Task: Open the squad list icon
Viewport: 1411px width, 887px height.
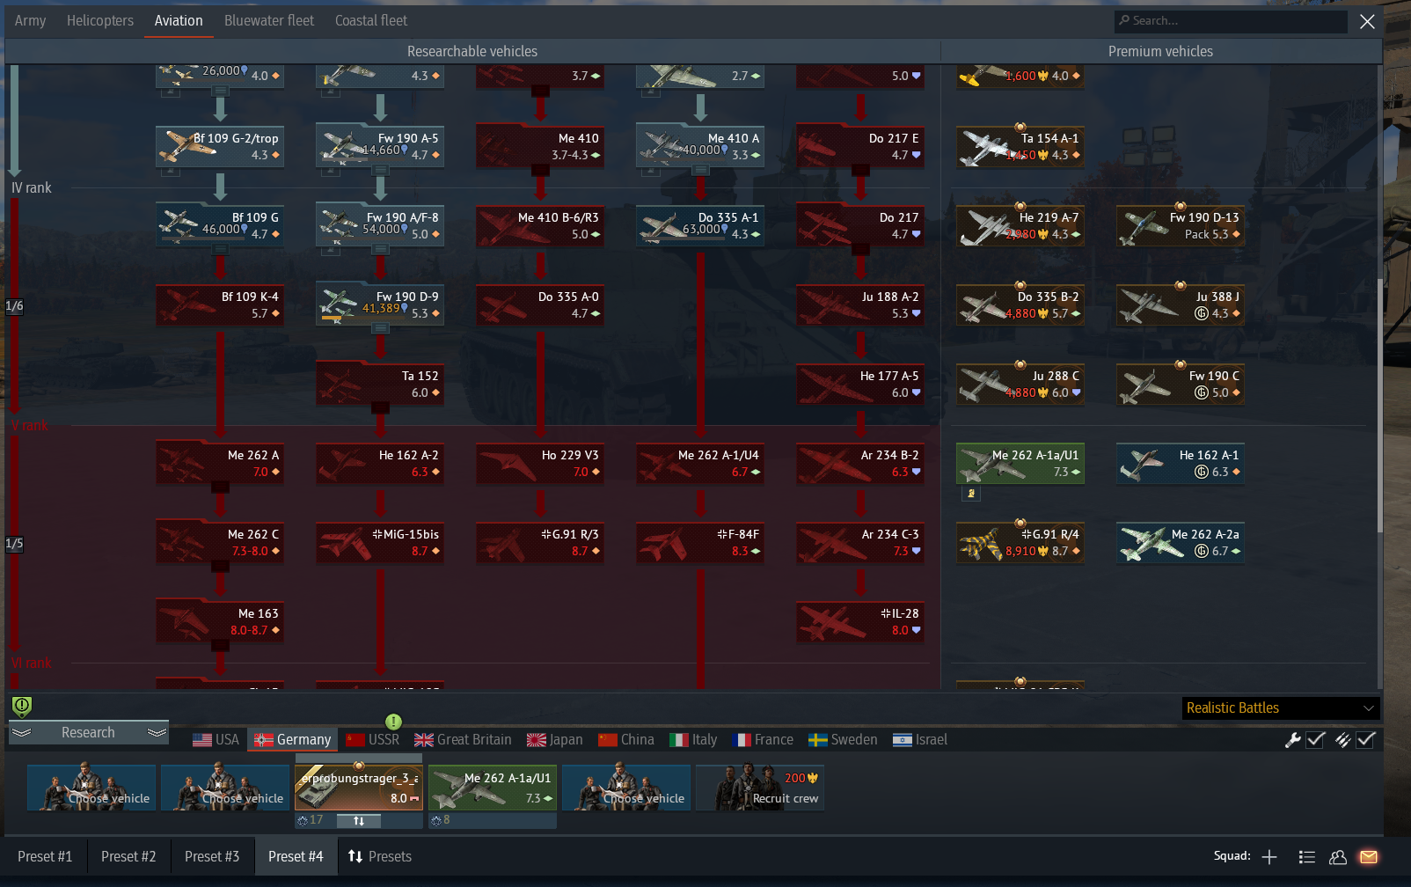Action: point(1307,857)
